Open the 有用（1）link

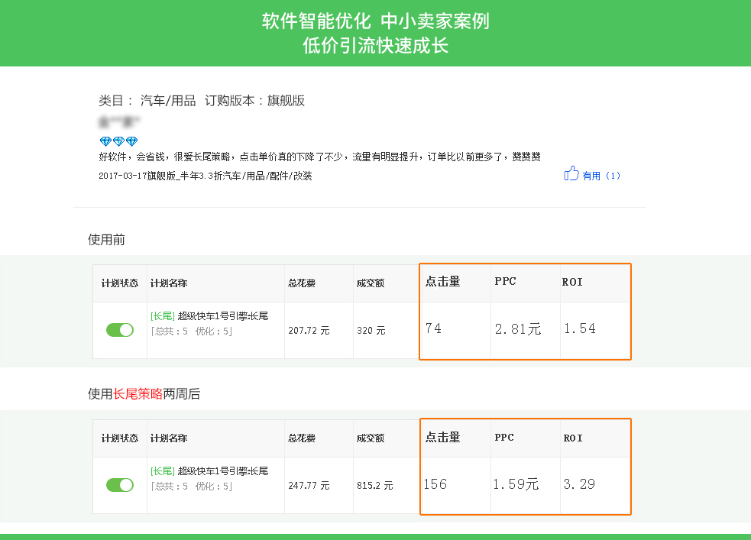[x=601, y=176]
